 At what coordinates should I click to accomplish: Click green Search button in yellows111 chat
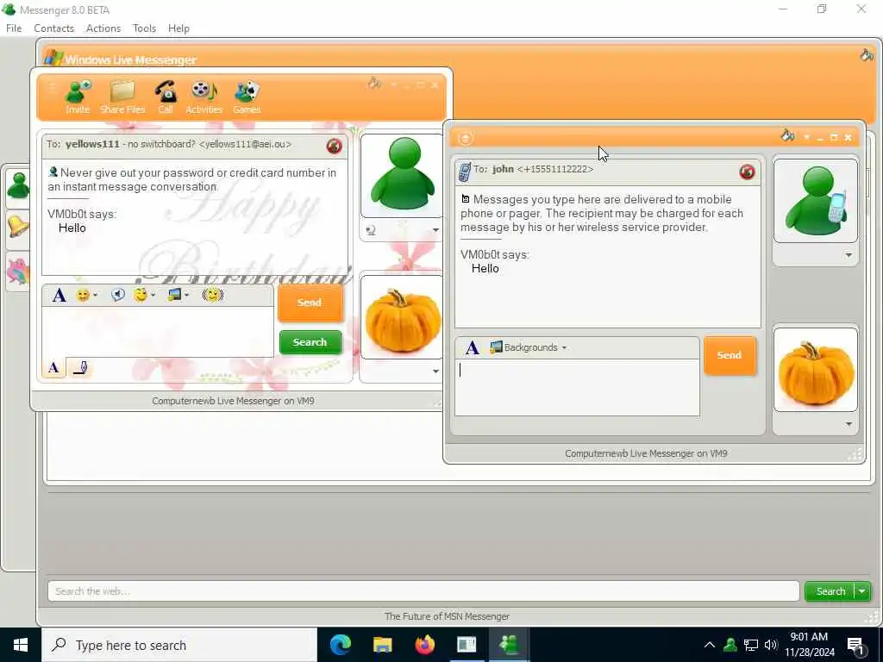tap(310, 342)
